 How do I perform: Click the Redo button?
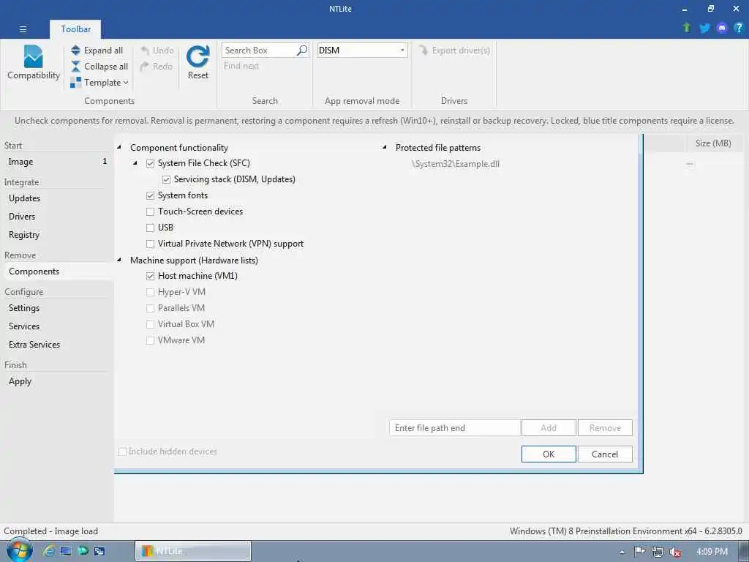tap(157, 67)
